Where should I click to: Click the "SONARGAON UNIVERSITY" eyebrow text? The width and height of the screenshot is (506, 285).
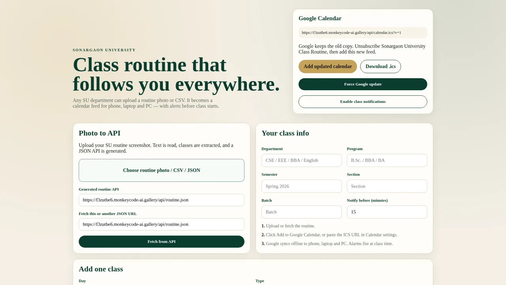click(x=104, y=50)
